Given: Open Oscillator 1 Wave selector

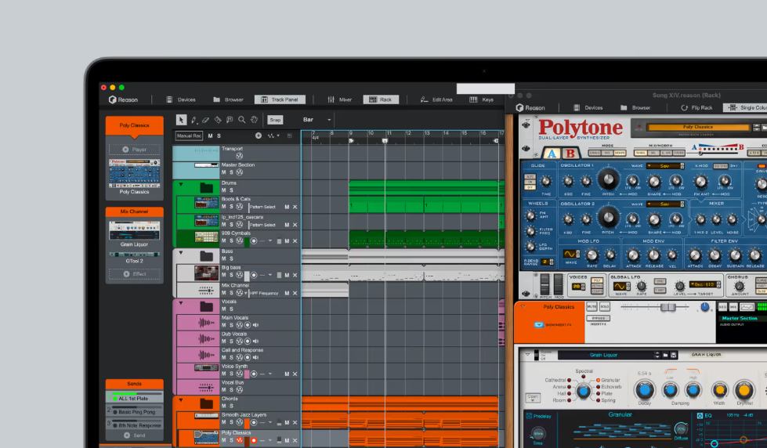Looking at the screenshot, I should [x=665, y=166].
